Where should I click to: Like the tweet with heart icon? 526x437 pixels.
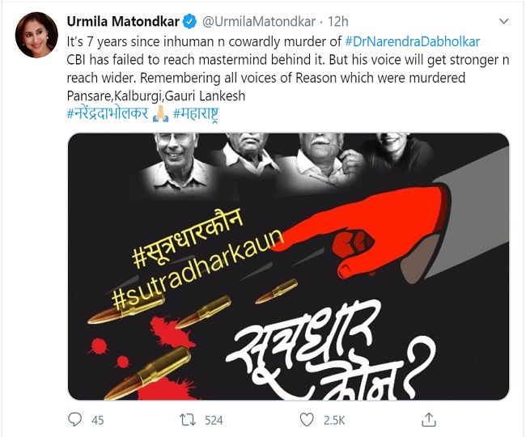click(307, 420)
